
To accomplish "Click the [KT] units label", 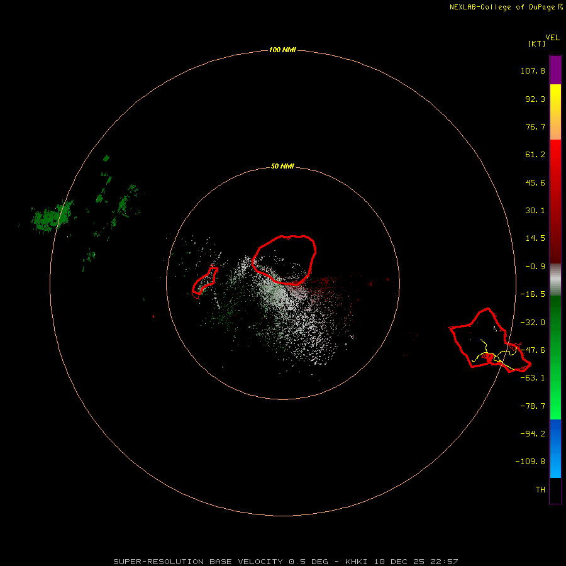I will point(537,43).
